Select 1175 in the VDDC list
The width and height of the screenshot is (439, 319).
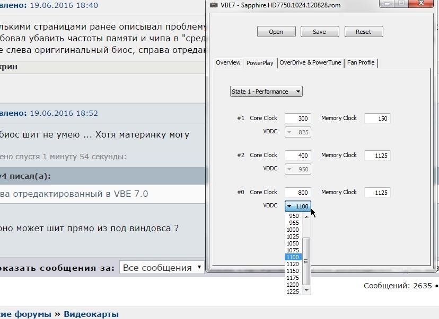tap(294, 278)
